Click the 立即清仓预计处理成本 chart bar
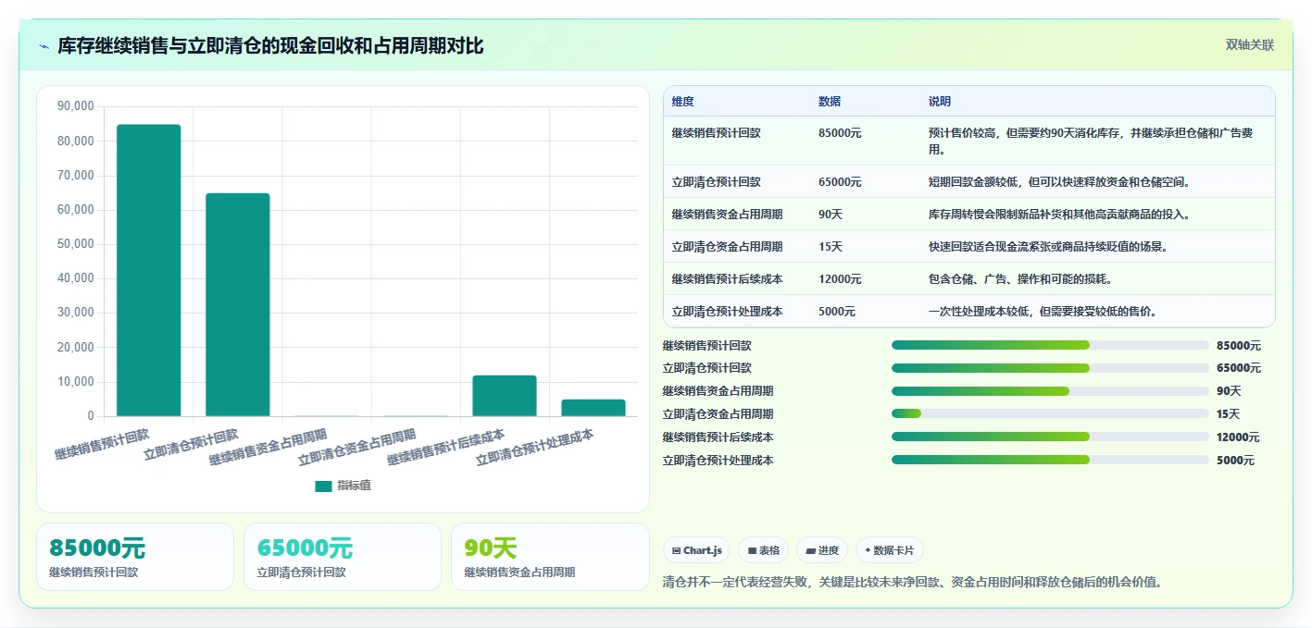The image size is (1312, 628). click(594, 408)
